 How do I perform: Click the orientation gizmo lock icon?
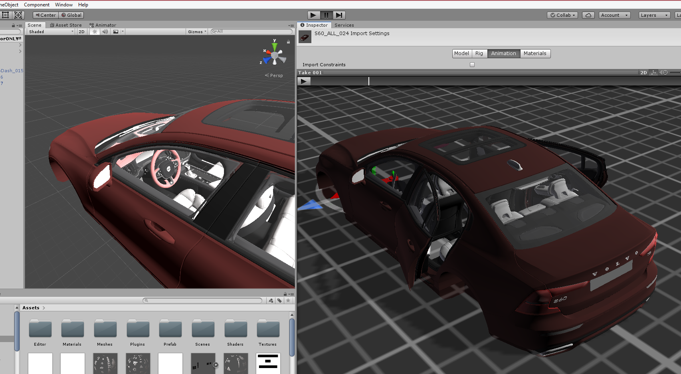coord(288,42)
